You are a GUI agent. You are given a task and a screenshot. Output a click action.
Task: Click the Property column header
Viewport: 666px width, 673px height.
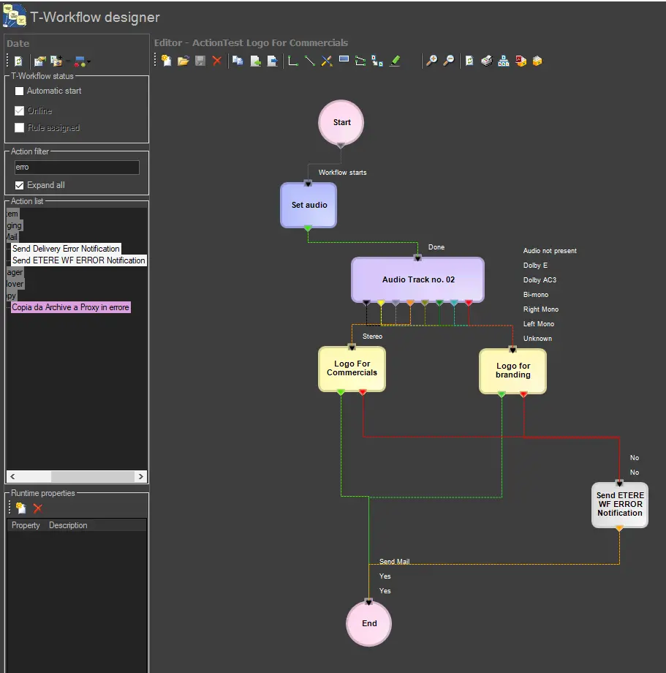click(26, 525)
